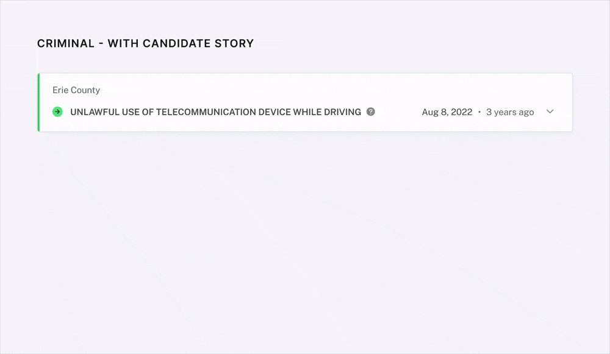The height and width of the screenshot is (354, 610).
Task: Click the green left border of the record card
Action: [x=38, y=102]
